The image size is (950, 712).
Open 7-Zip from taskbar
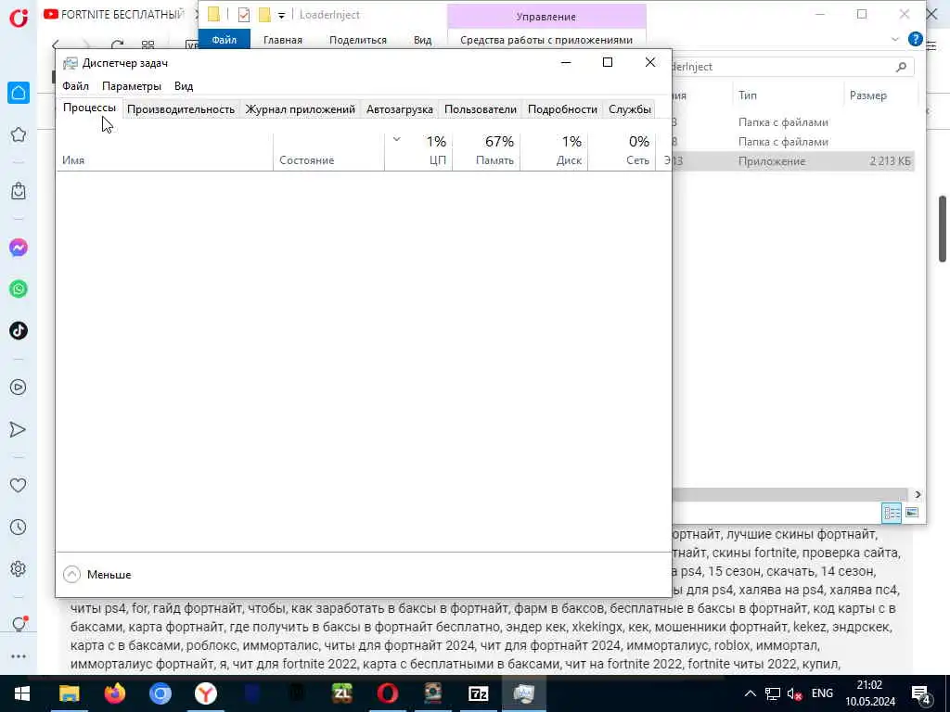click(479, 693)
